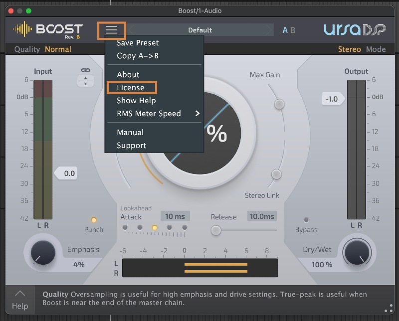This screenshot has width=399, height=321.
Task: Close the Boost plugin window
Action: pyautogui.click(x=10, y=11)
